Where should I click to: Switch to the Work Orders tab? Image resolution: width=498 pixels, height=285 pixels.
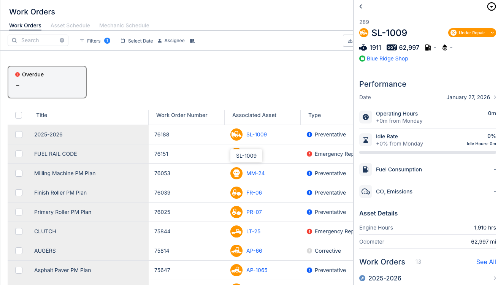tap(25, 25)
